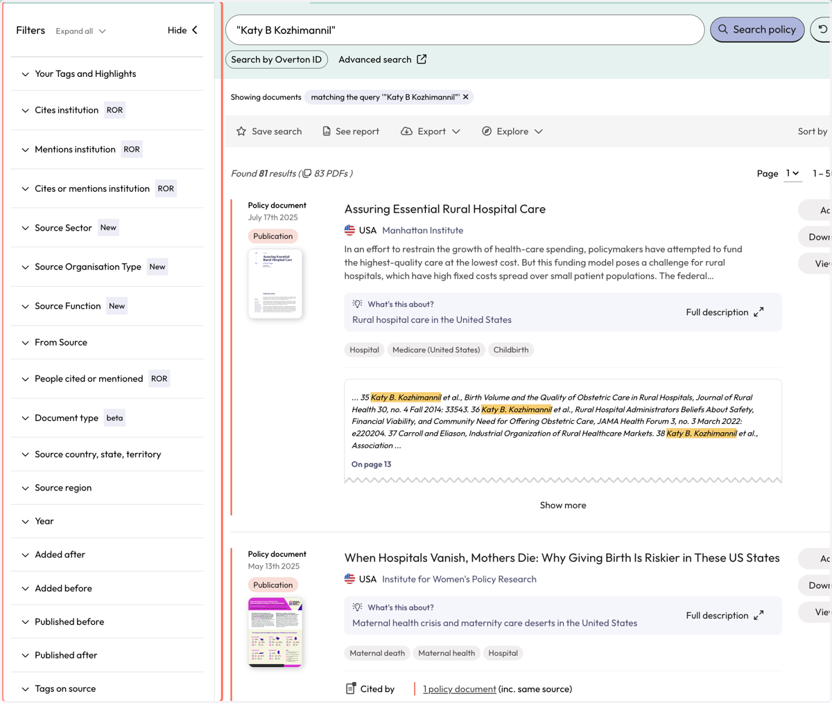Image resolution: width=832 pixels, height=703 pixels.
Task: Expand the Your Tags and Highlights filter
Action: [107, 74]
